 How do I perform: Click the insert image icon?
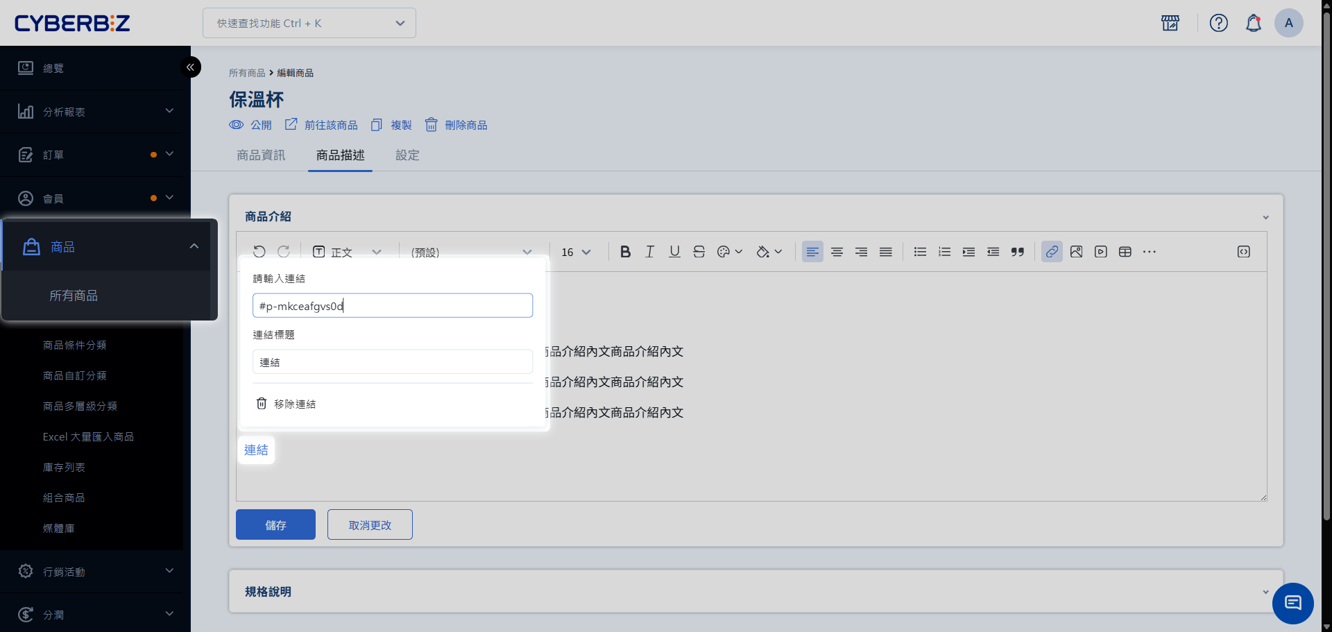pos(1076,252)
